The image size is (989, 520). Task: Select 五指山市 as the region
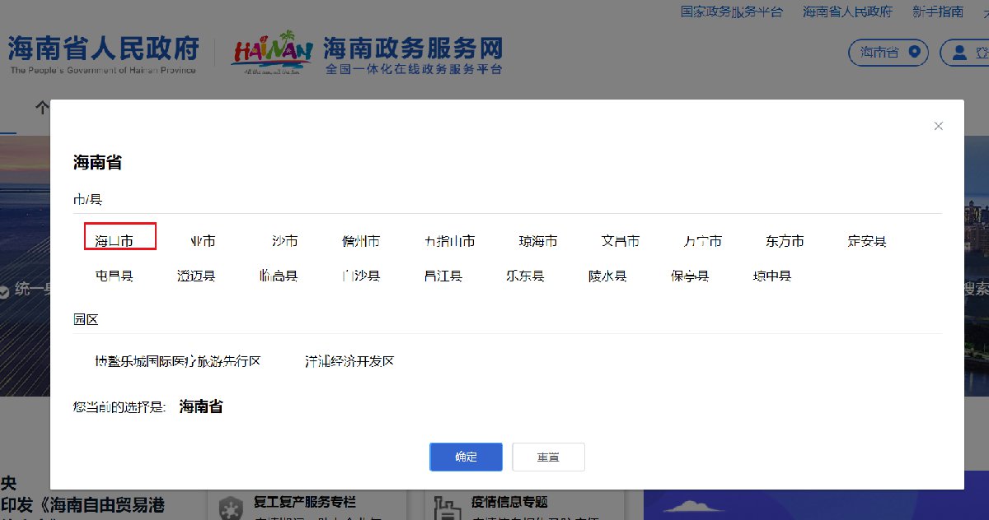(x=449, y=241)
